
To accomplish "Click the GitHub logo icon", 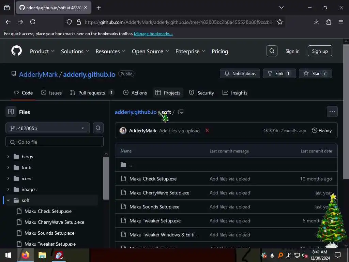I will pyautogui.click(x=16, y=51).
